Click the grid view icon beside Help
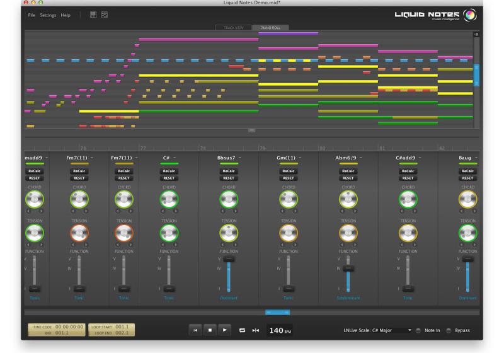Screen dimensions: 504x353 93,14
